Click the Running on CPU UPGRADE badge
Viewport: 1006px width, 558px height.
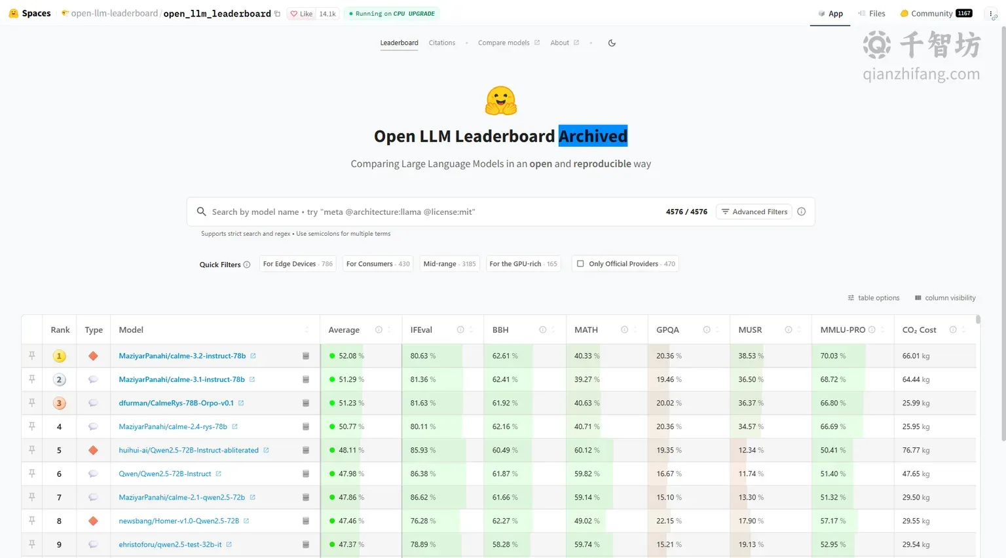393,14
